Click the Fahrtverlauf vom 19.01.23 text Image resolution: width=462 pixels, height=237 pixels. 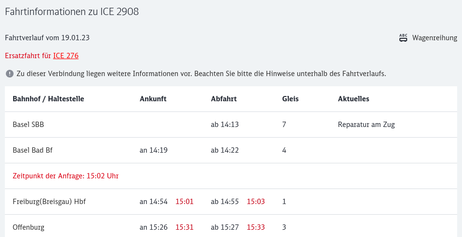click(47, 38)
